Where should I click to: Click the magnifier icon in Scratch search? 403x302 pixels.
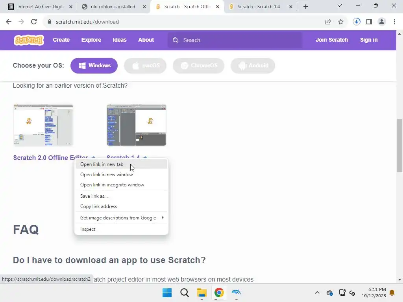pos(176,40)
